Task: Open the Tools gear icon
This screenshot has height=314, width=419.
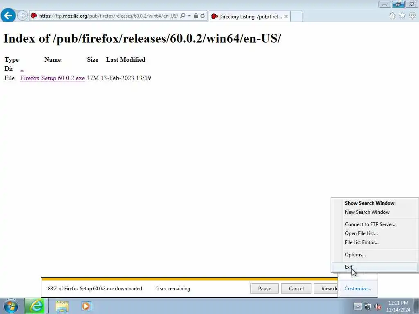Action: click(x=412, y=16)
